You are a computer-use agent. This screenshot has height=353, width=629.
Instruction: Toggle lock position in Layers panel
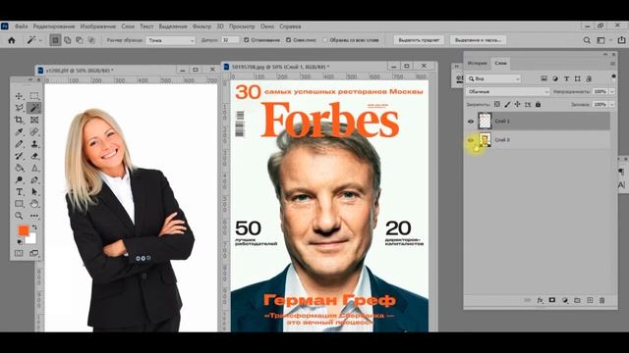tap(518, 105)
